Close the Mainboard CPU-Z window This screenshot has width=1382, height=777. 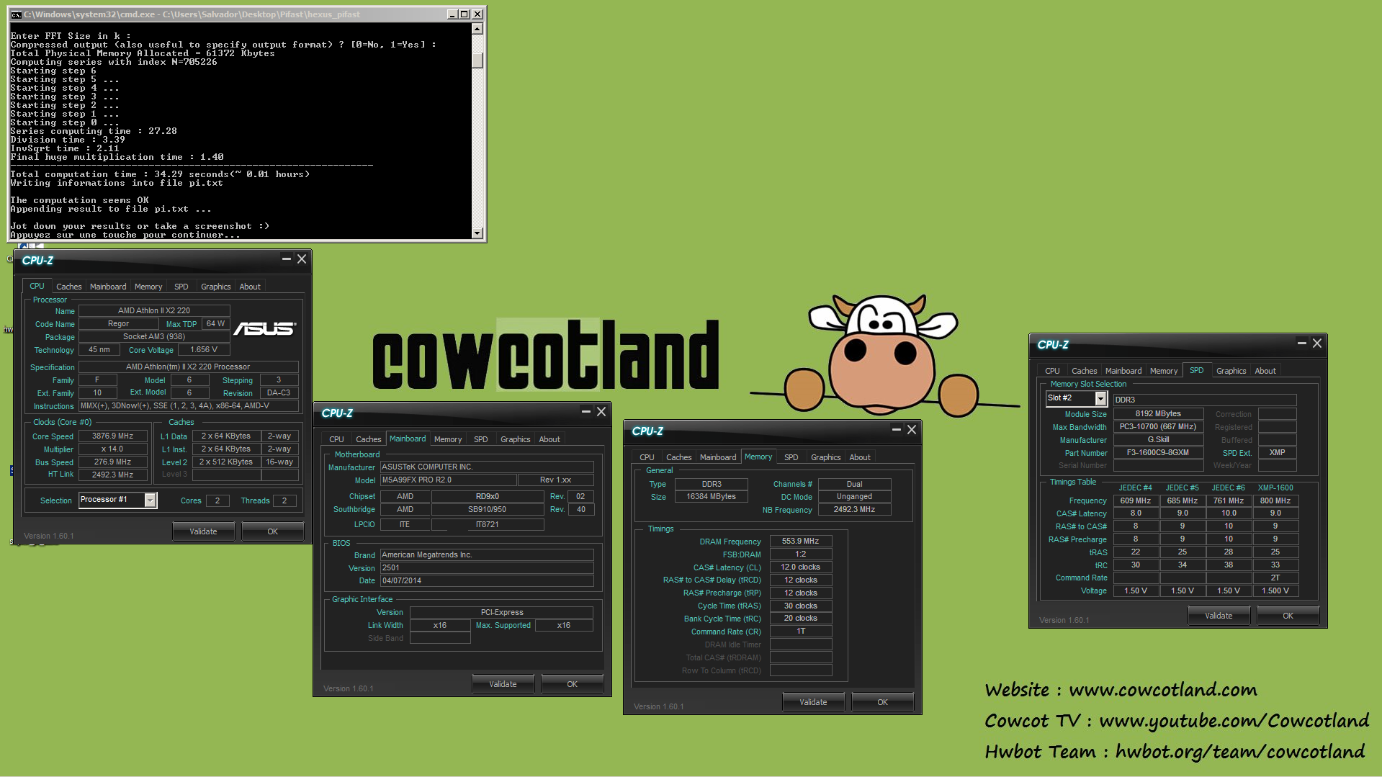click(601, 412)
